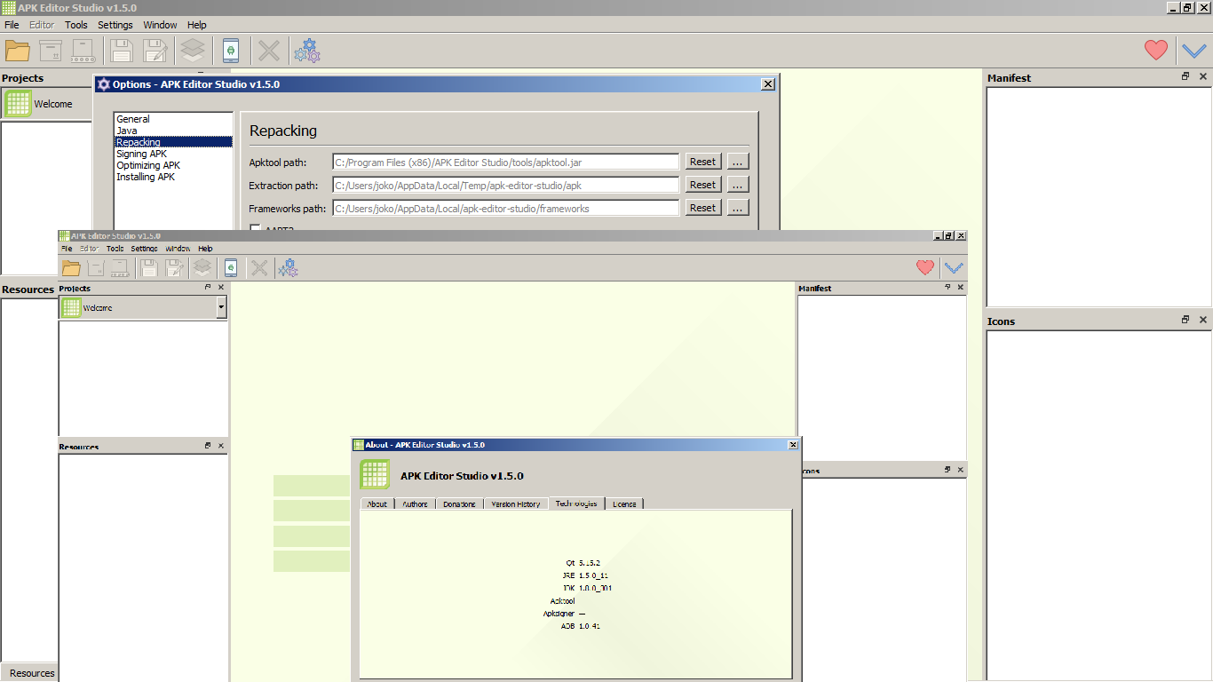Expand the Welcome project dropdown in smaller window
Viewport: 1213px width, 682px height.
[221, 307]
